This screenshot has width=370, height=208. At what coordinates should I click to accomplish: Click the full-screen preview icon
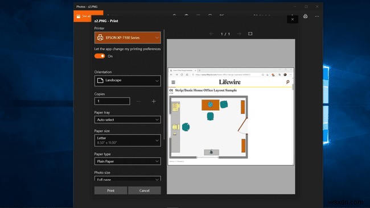[250, 34]
